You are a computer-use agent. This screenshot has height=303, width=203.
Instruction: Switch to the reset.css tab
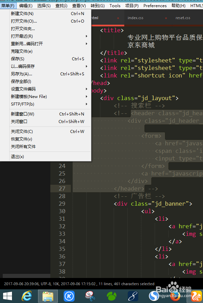(183, 18)
